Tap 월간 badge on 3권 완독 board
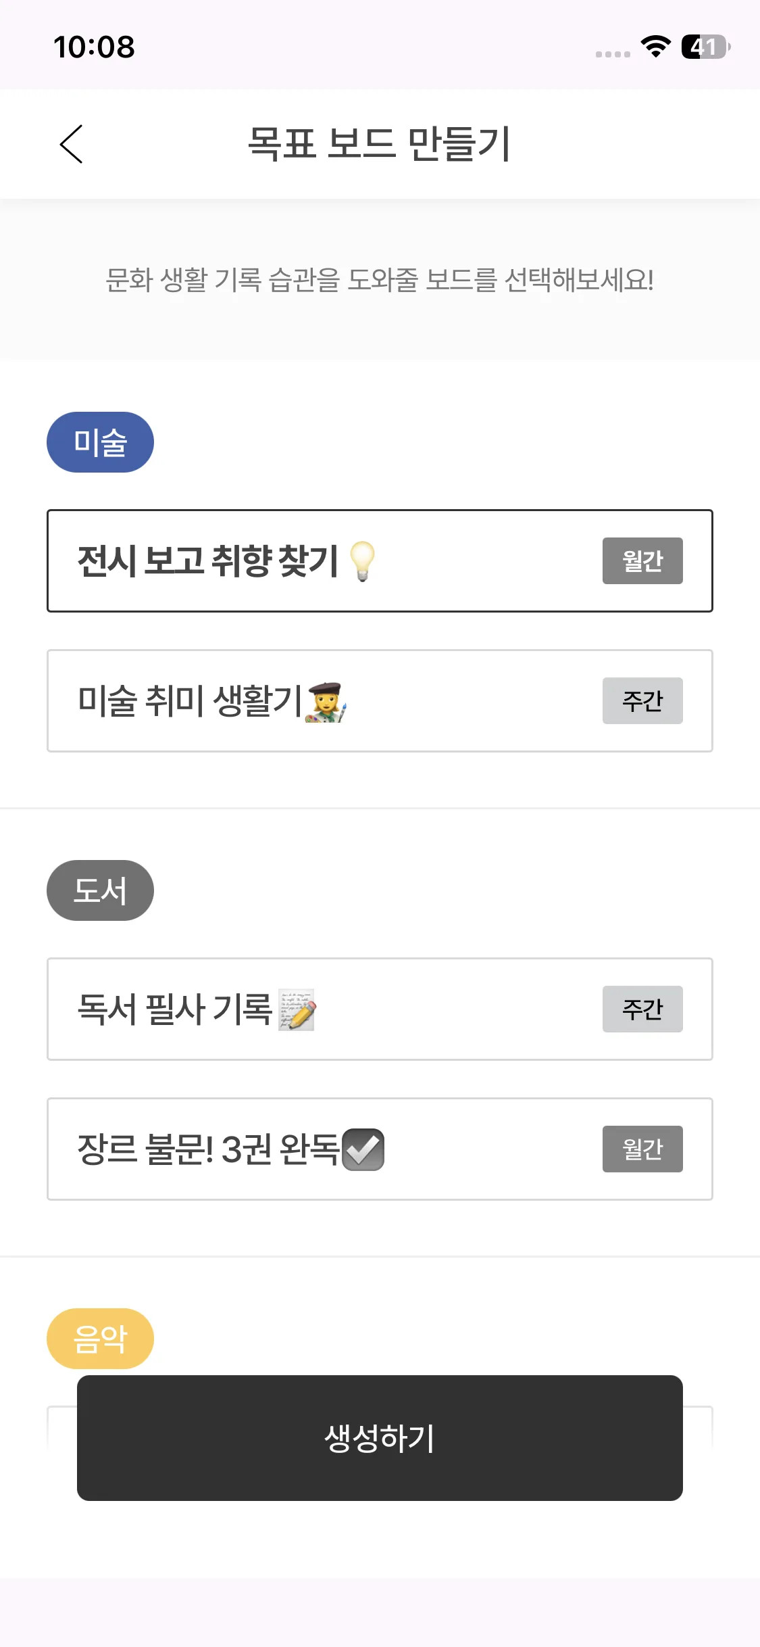Image resolution: width=760 pixels, height=1647 pixels. (x=642, y=1149)
